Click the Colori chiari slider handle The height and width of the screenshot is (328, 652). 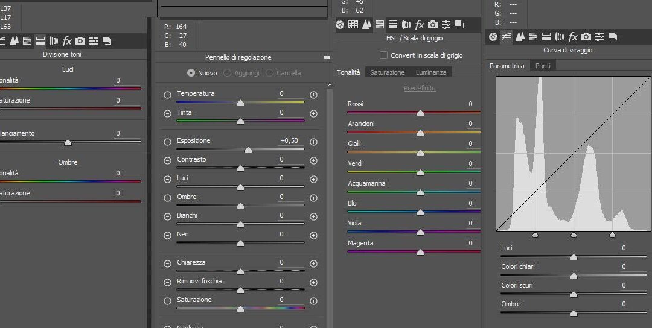coord(574,276)
